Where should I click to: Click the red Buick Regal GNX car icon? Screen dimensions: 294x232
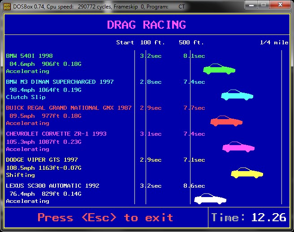(226, 121)
